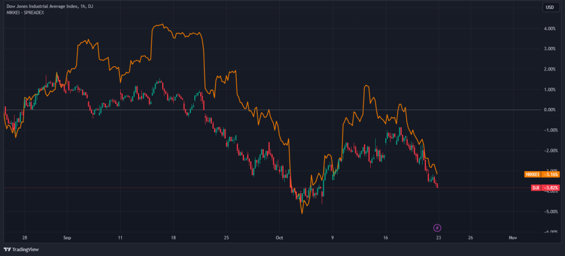Viewport: 565px width, 256px height.
Task: Click the orange NIKKEI line peak above 4%
Action: (x=163, y=24)
